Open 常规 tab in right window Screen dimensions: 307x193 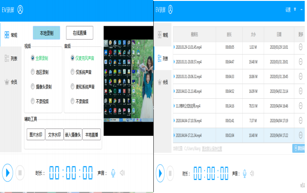tap(163, 35)
